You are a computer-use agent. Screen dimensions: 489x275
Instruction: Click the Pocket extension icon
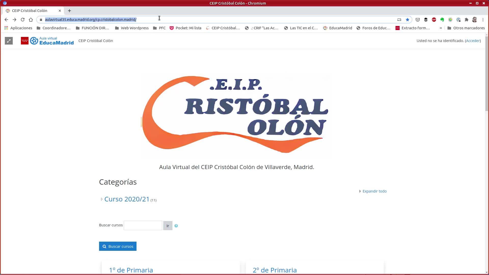tap(417, 20)
